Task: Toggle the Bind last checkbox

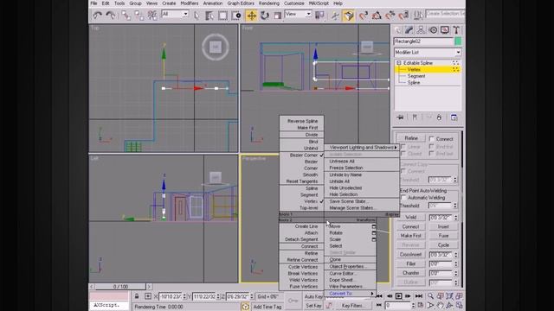Action: (x=432, y=154)
